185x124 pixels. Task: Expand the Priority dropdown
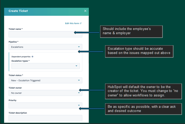45,105
